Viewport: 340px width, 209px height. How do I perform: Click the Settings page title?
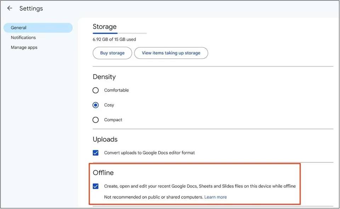tap(31, 8)
